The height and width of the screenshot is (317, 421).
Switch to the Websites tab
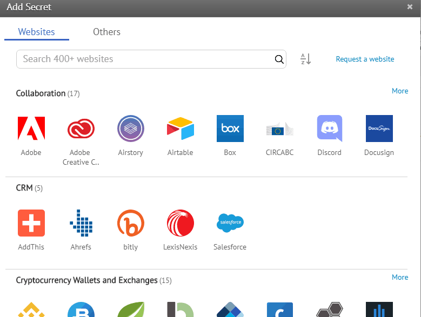[37, 32]
